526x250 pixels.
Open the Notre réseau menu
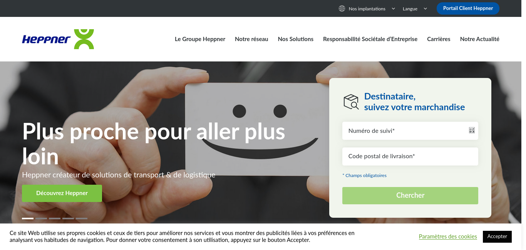[251, 39]
